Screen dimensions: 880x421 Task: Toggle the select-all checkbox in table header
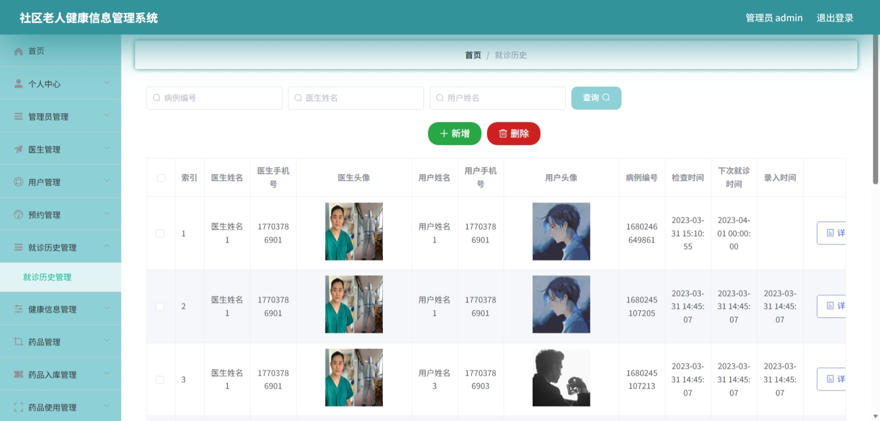pos(161,178)
